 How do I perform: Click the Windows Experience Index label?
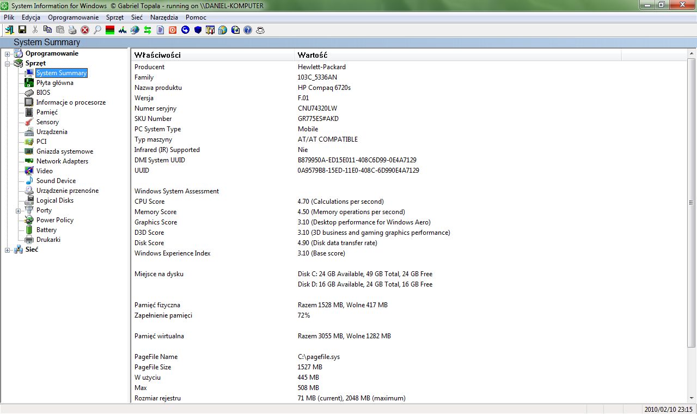(x=172, y=253)
